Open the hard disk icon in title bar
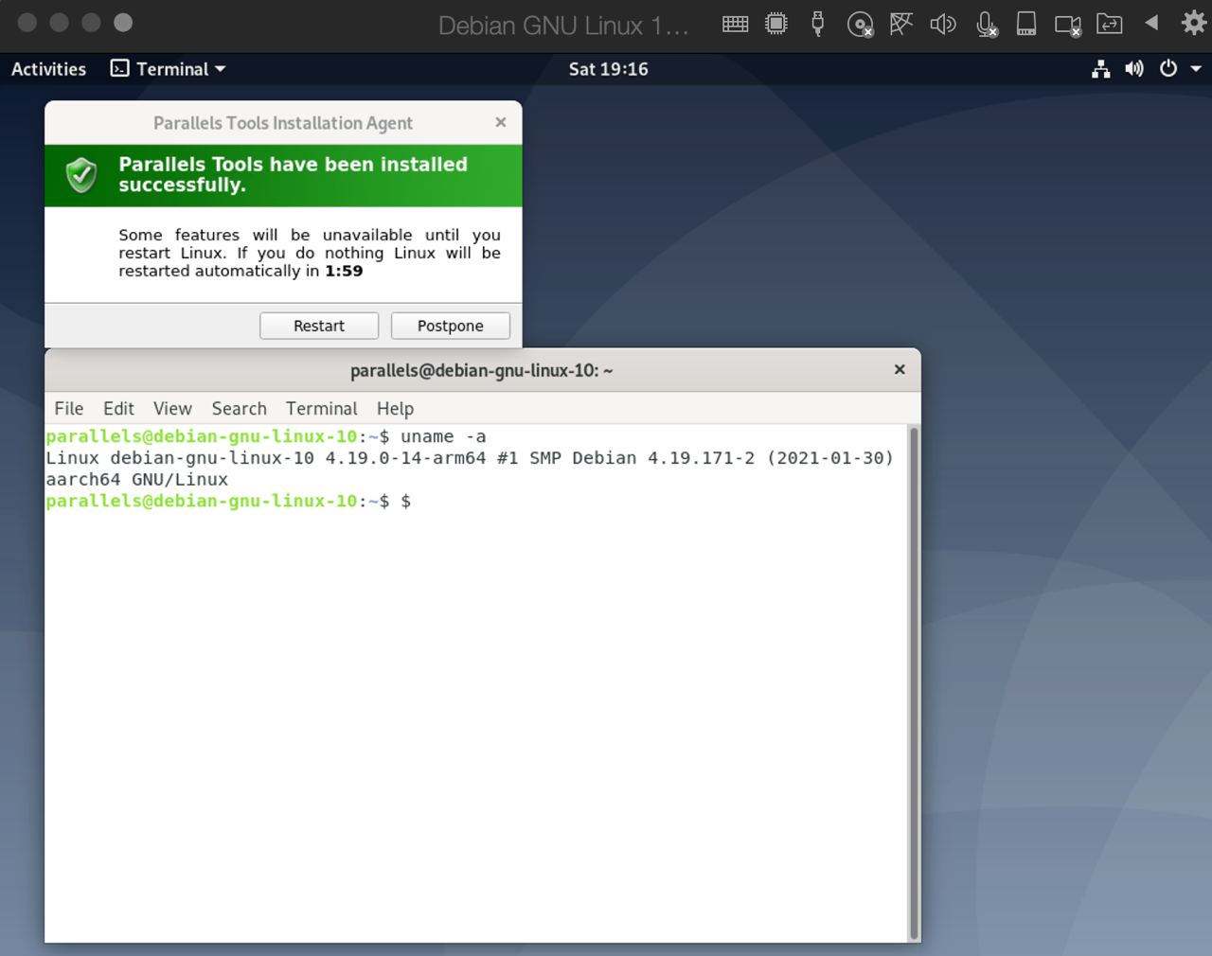The image size is (1212, 956). pyautogui.click(x=1026, y=24)
